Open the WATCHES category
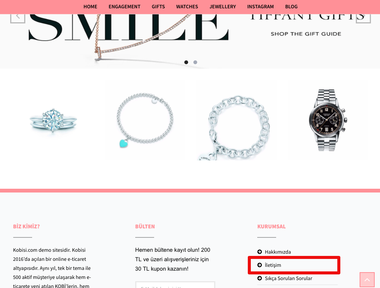Viewport: 380px width, 288px height. pyautogui.click(x=187, y=6)
